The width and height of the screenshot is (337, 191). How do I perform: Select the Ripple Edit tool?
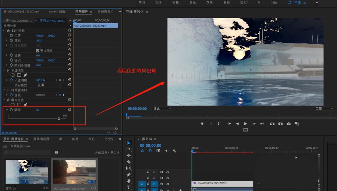click(128, 155)
